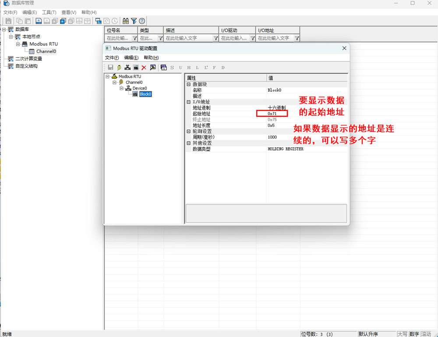
Task: Click the I/O地址 column header
Action: coord(278,31)
